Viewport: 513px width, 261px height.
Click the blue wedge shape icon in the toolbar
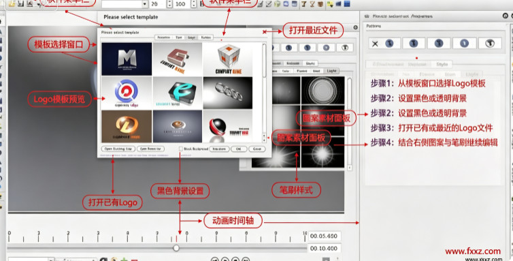[338, 3]
